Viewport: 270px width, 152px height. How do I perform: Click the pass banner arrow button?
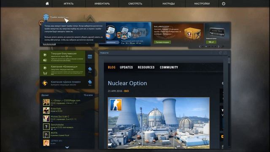click(112, 42)
